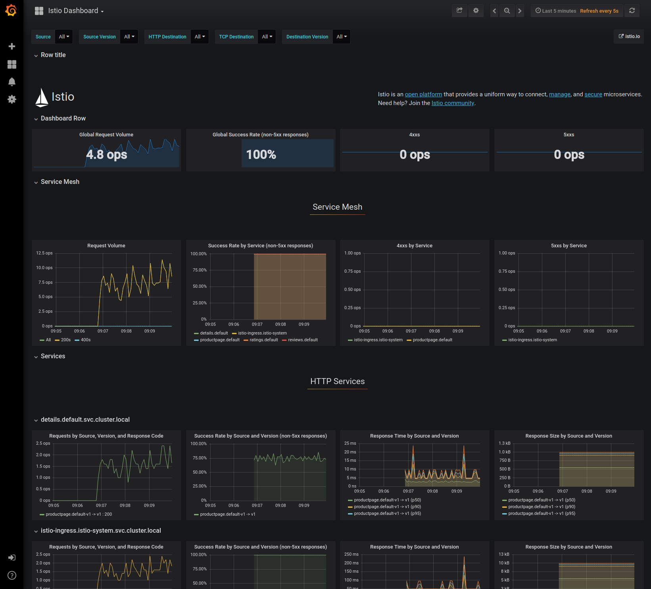The height and width of the screenshot is (589, 651).
Task: Open the 4xxs panel title menu
Action: pos(415,135)
